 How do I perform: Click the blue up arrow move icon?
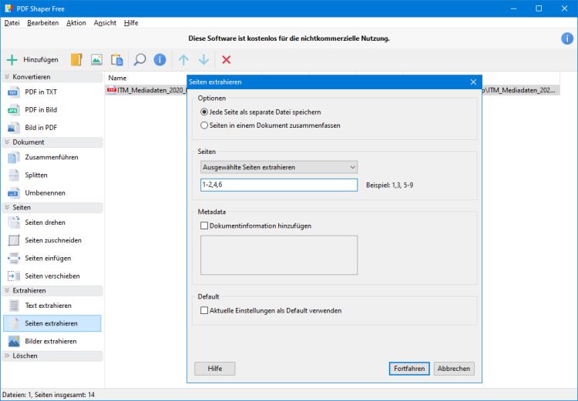click(x=183, y=59)
